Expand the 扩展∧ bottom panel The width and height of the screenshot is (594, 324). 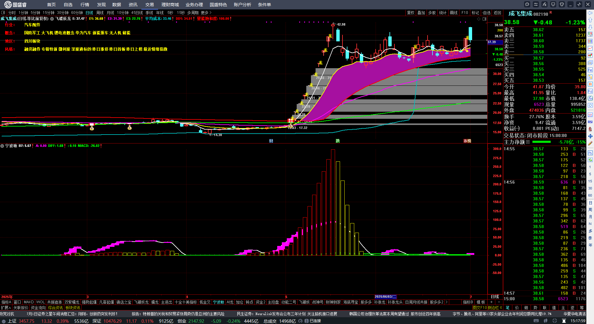(x=6, y=308)
